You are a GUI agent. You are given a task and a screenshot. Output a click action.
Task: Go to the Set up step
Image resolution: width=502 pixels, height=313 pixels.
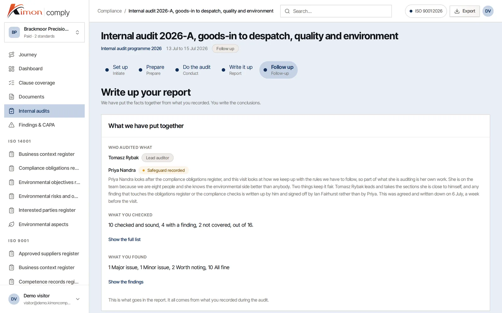[x=117, y=70]
